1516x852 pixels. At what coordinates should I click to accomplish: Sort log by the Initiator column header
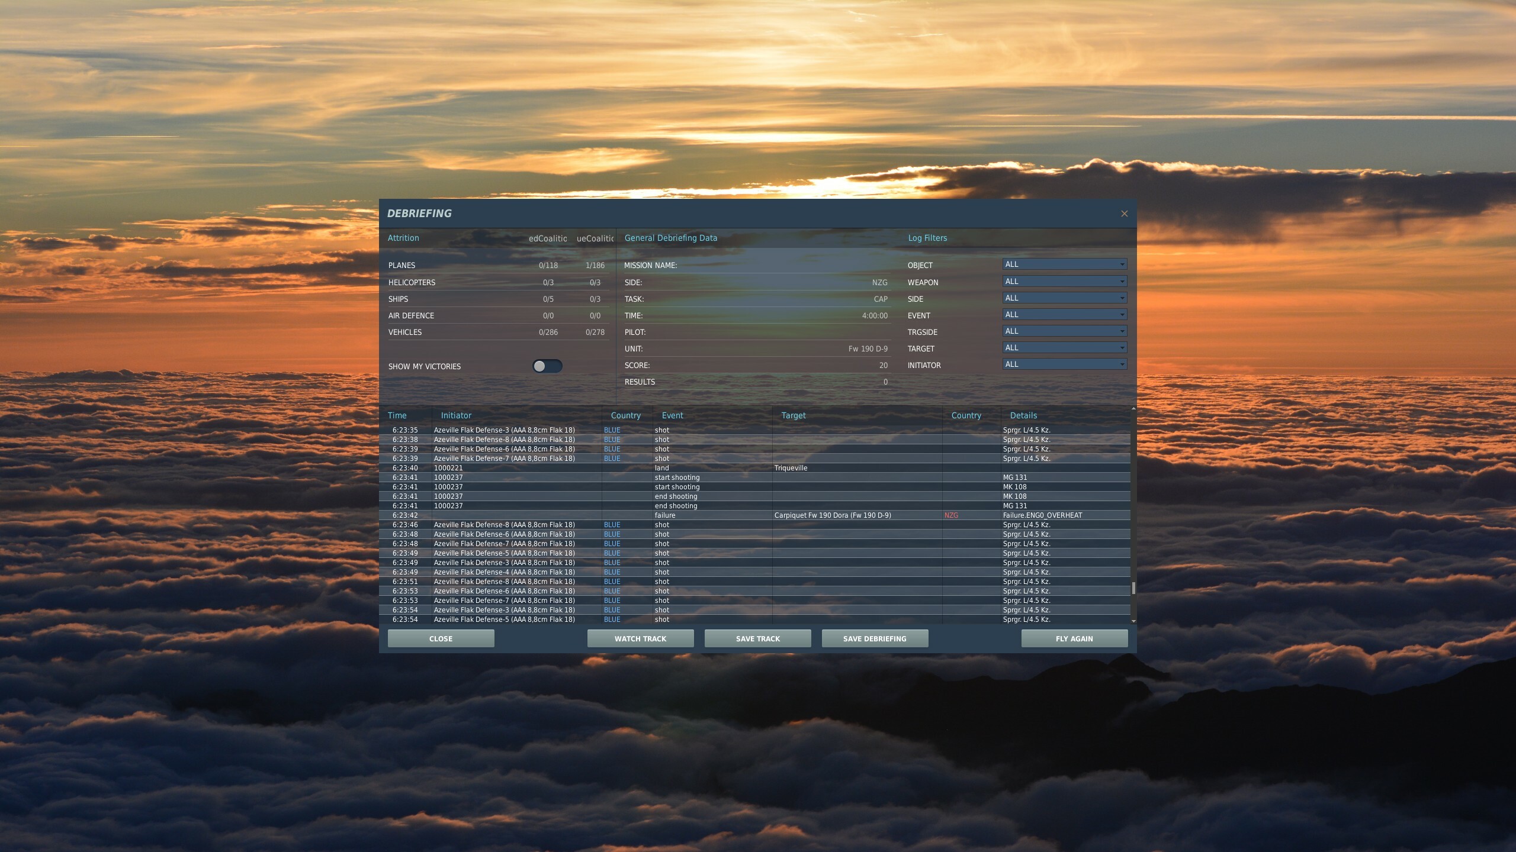coord(456,415)
